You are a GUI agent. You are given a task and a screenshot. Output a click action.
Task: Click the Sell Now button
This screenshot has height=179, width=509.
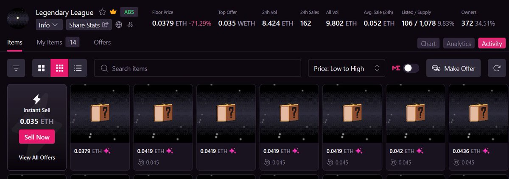(x=37, y=137)
